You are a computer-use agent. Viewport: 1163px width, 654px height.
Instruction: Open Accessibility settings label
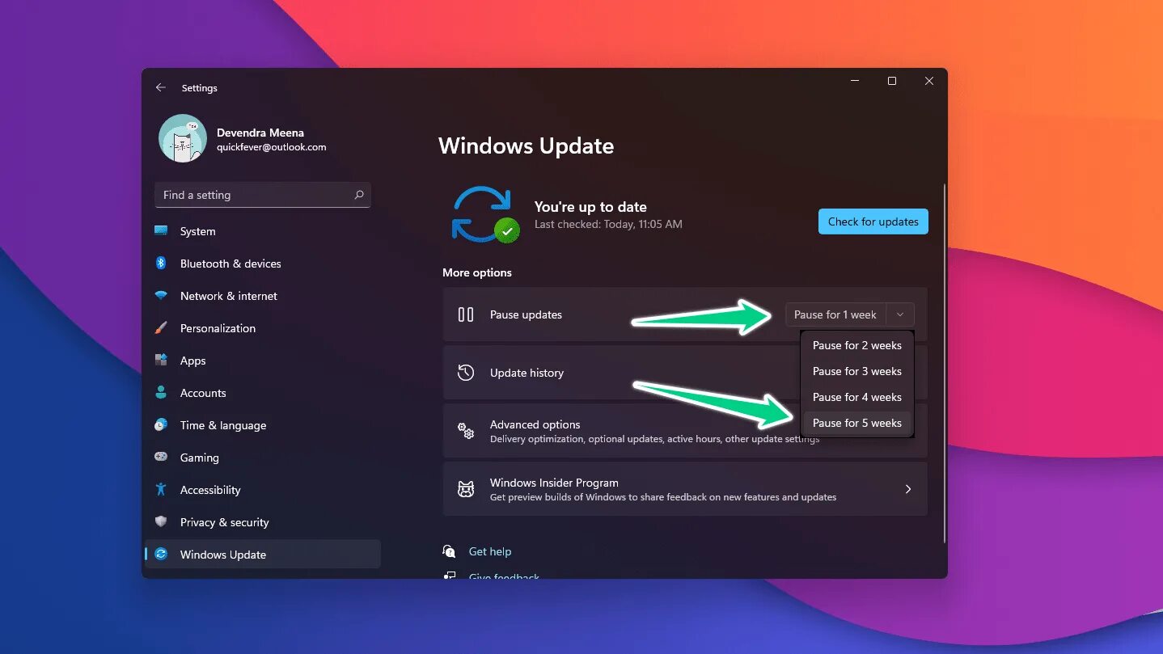click(210, 490)
